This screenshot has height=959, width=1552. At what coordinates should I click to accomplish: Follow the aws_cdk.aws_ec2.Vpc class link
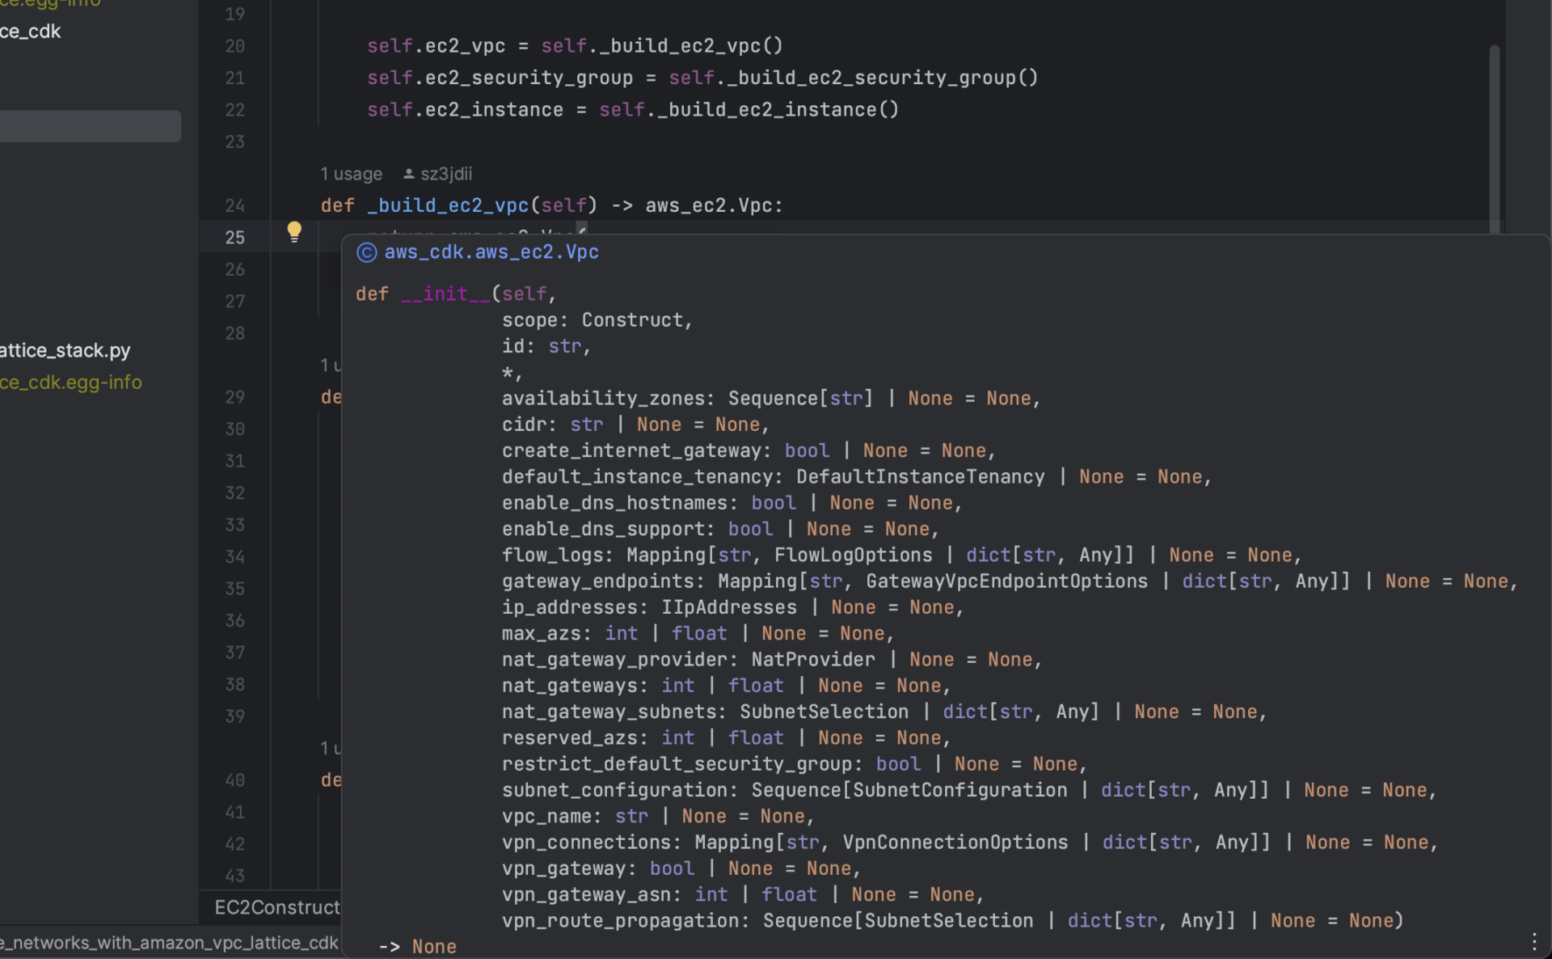coord(491,251)
